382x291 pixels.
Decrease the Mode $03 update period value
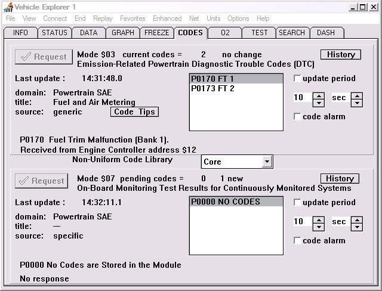[x=319, y=103]
